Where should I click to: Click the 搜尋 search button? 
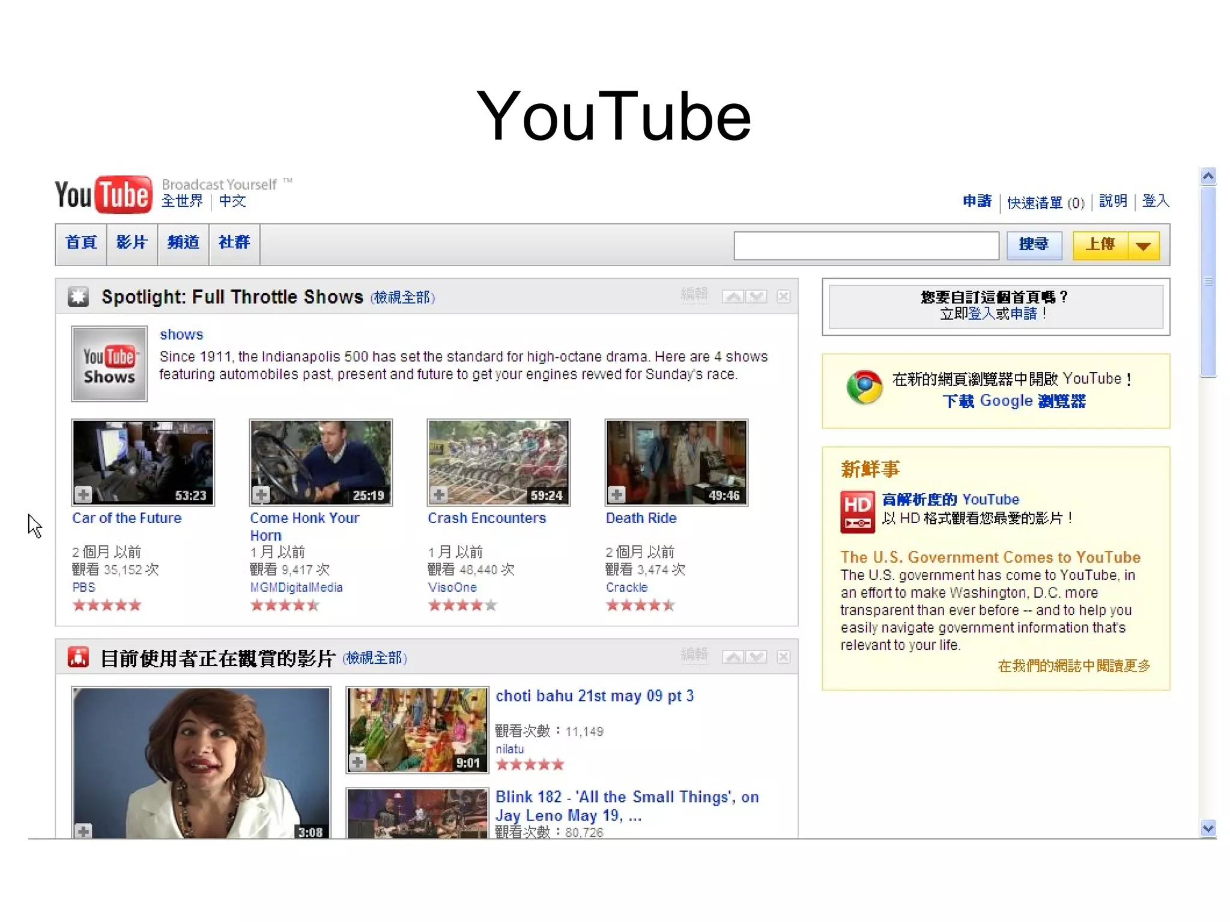pos(1034,245)
